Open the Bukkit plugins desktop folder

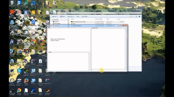tap(41, 92)
